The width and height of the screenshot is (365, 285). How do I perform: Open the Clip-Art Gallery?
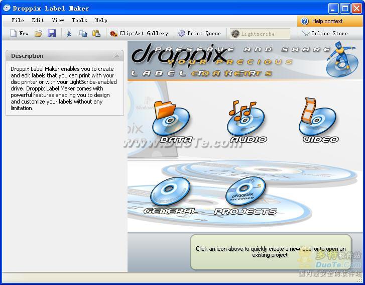pos(139,34)
